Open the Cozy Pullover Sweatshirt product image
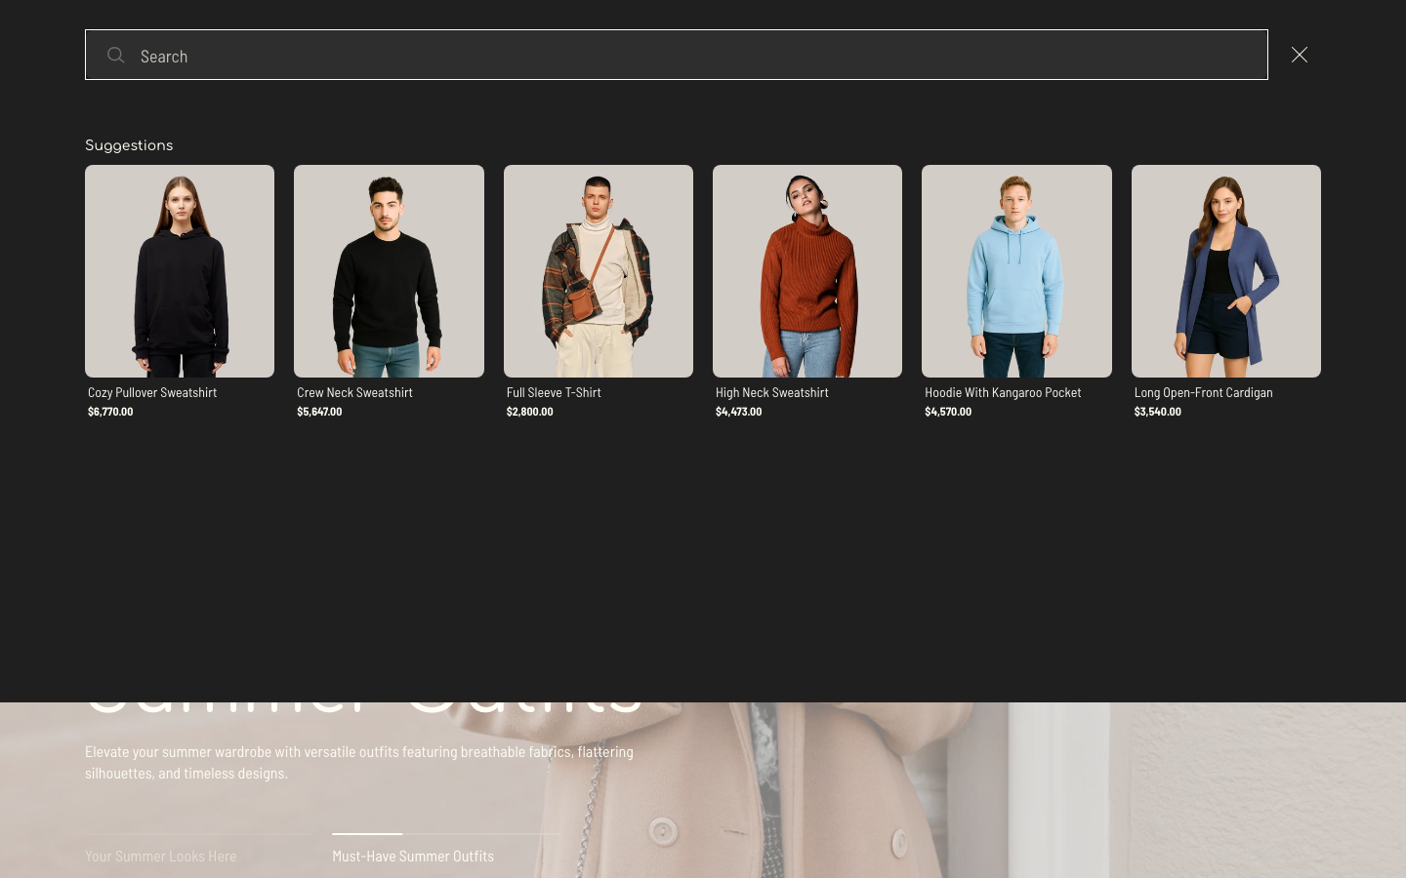This screenshot has width=1406, height=878. 180,271
